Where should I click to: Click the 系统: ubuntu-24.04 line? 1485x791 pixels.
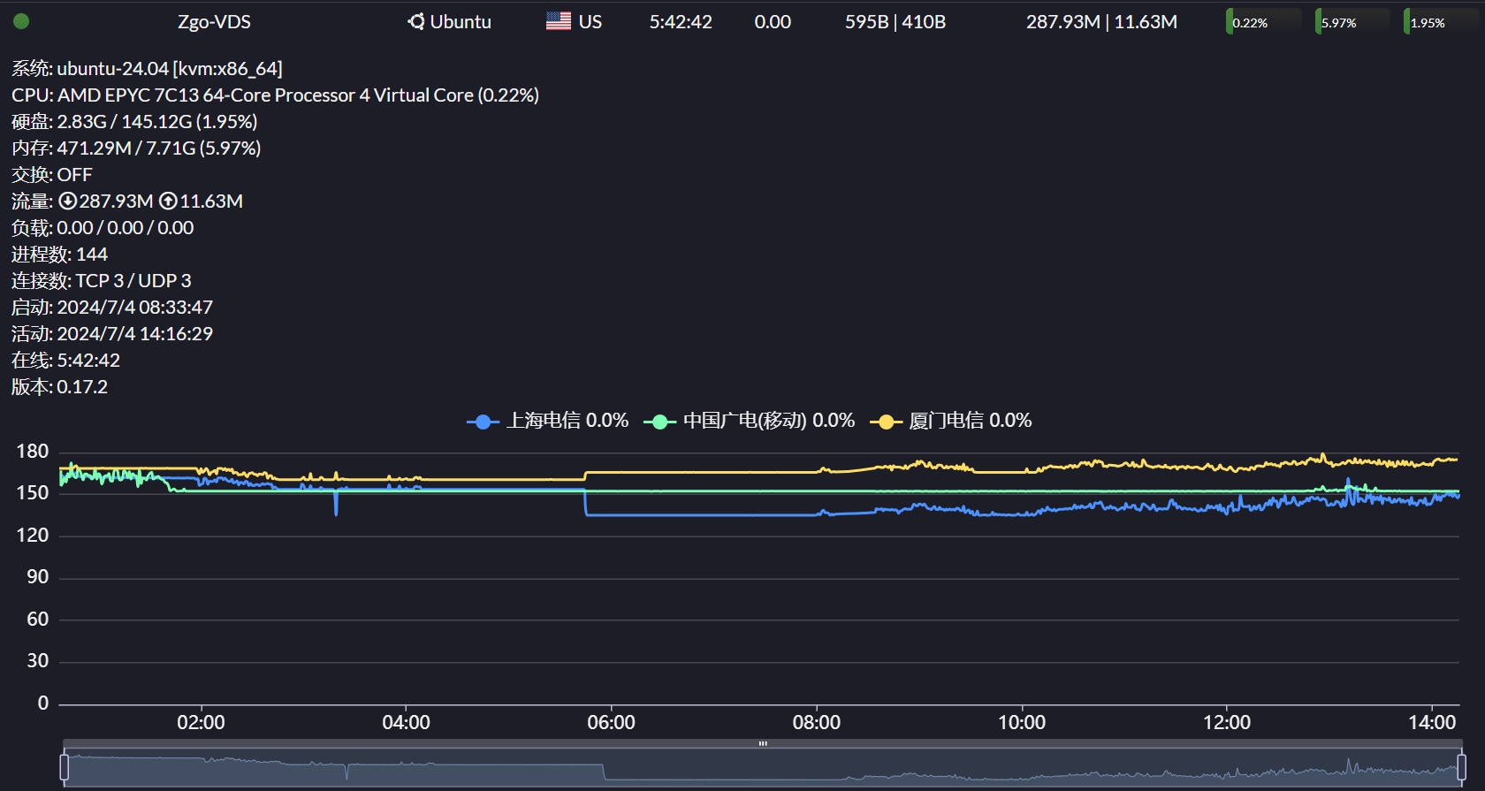[147, 69]
